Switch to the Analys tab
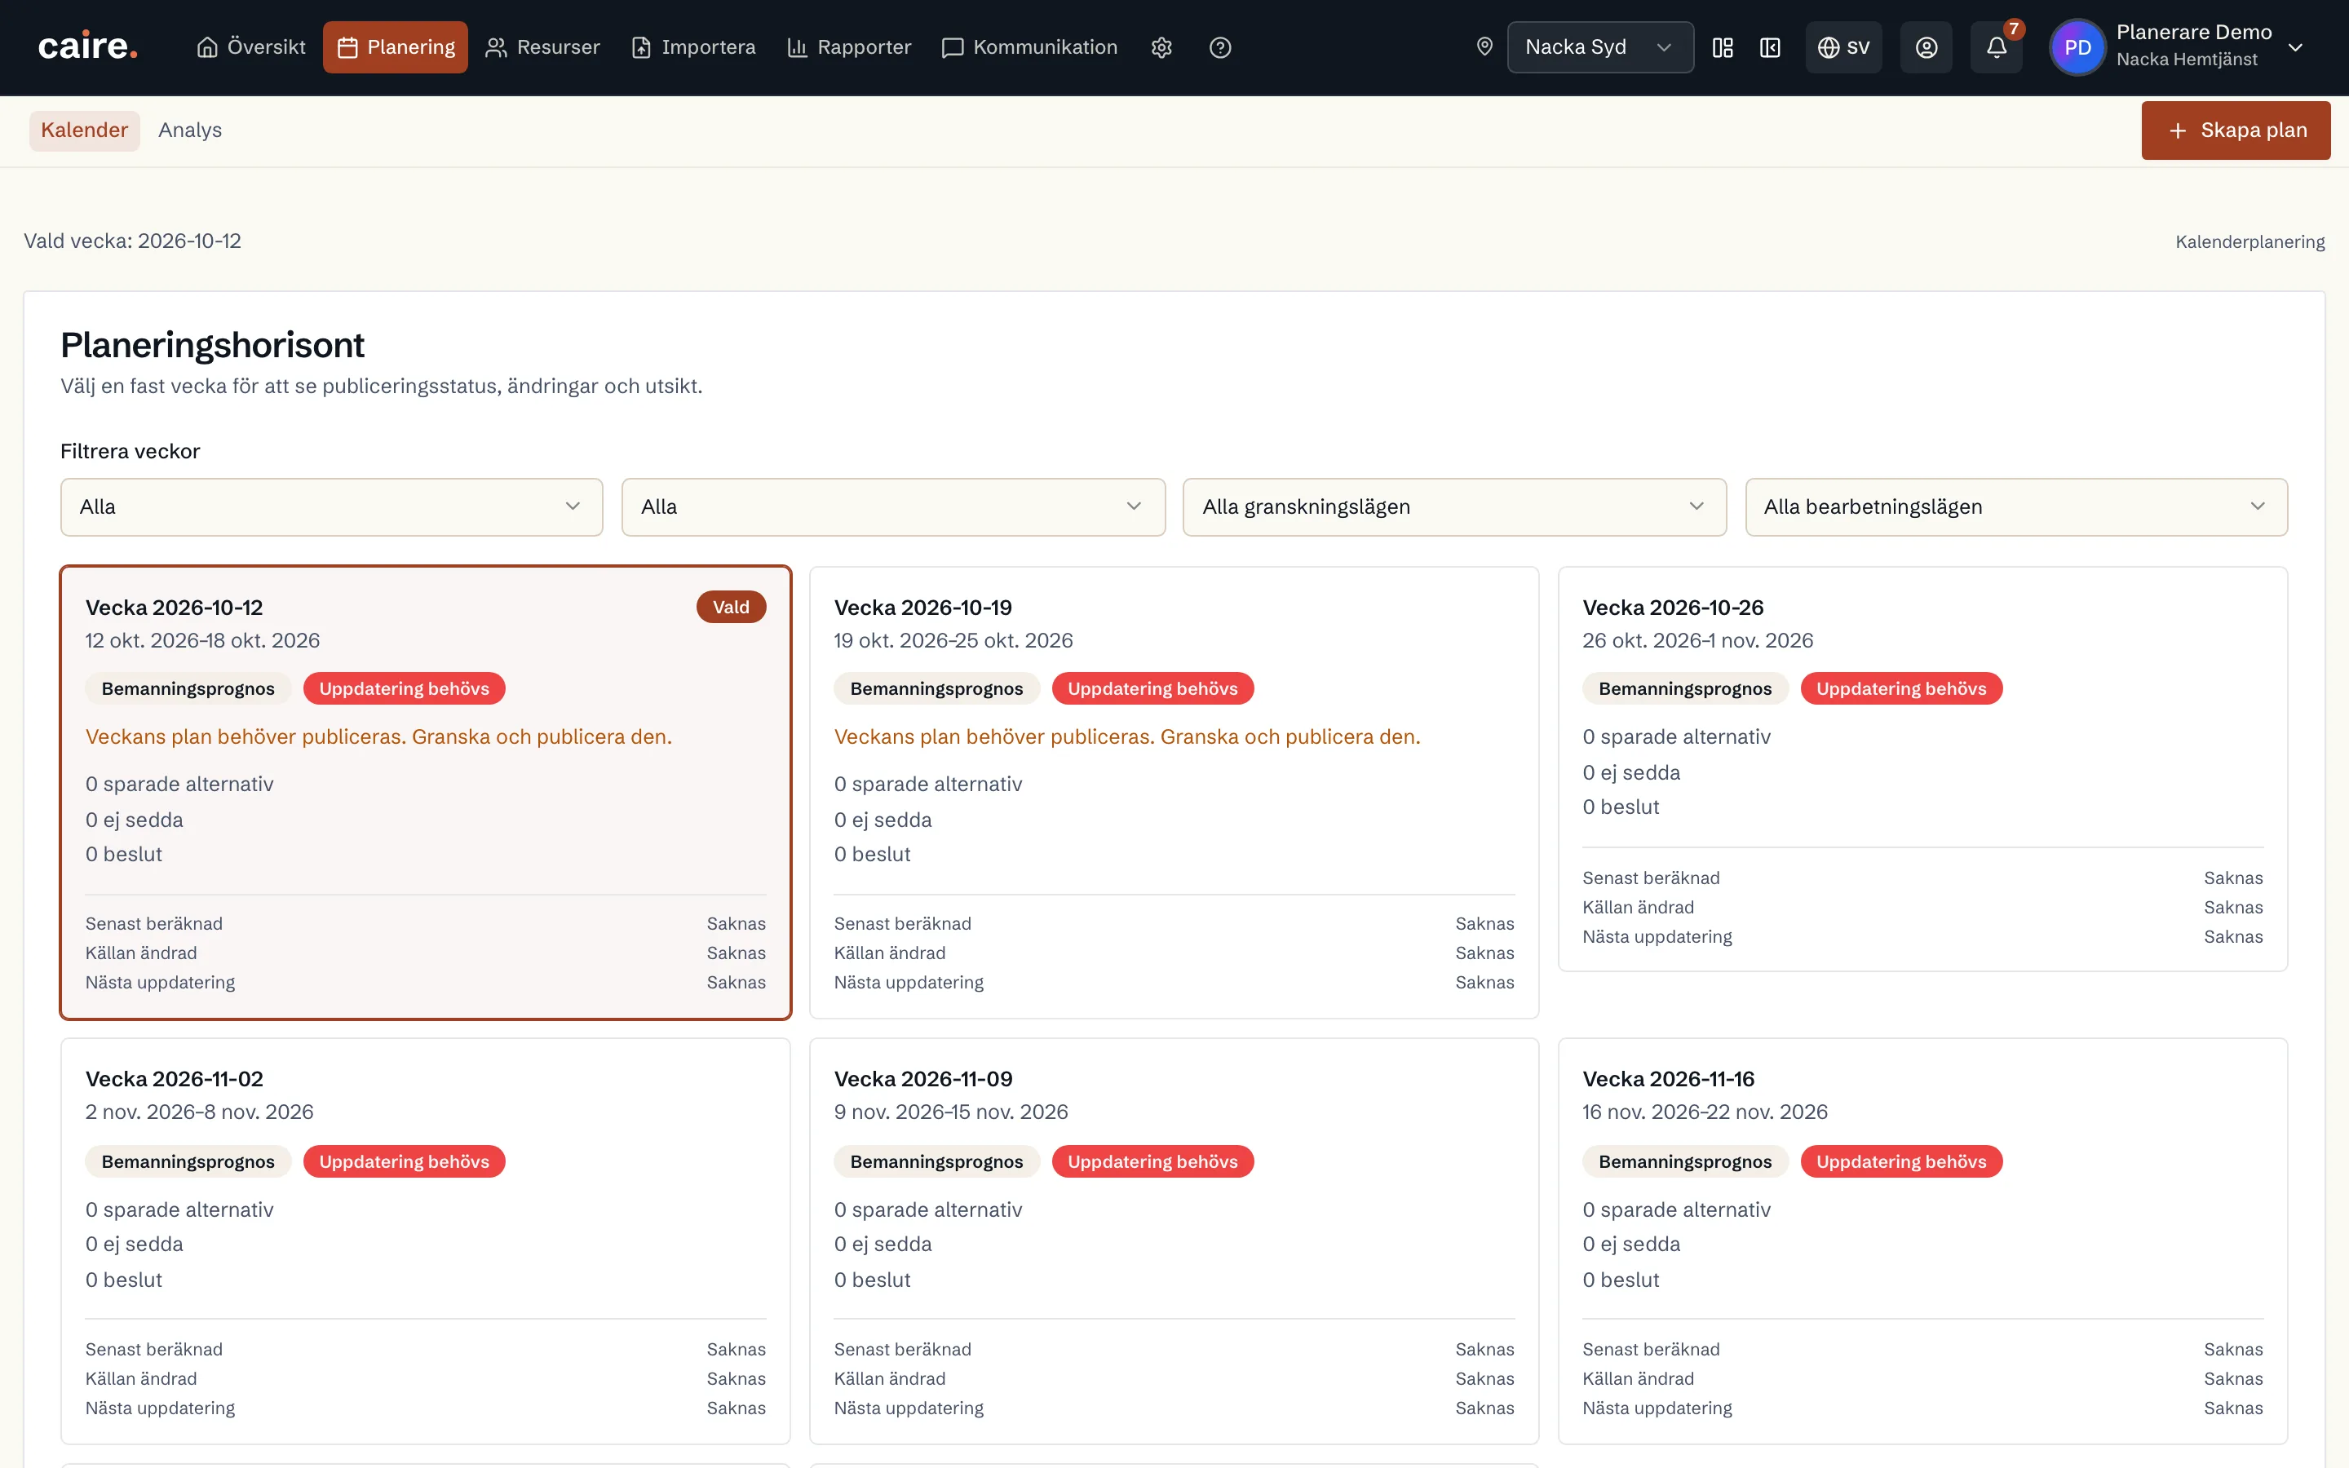This screenshot has width=2349, height=1468. (189, 130)
